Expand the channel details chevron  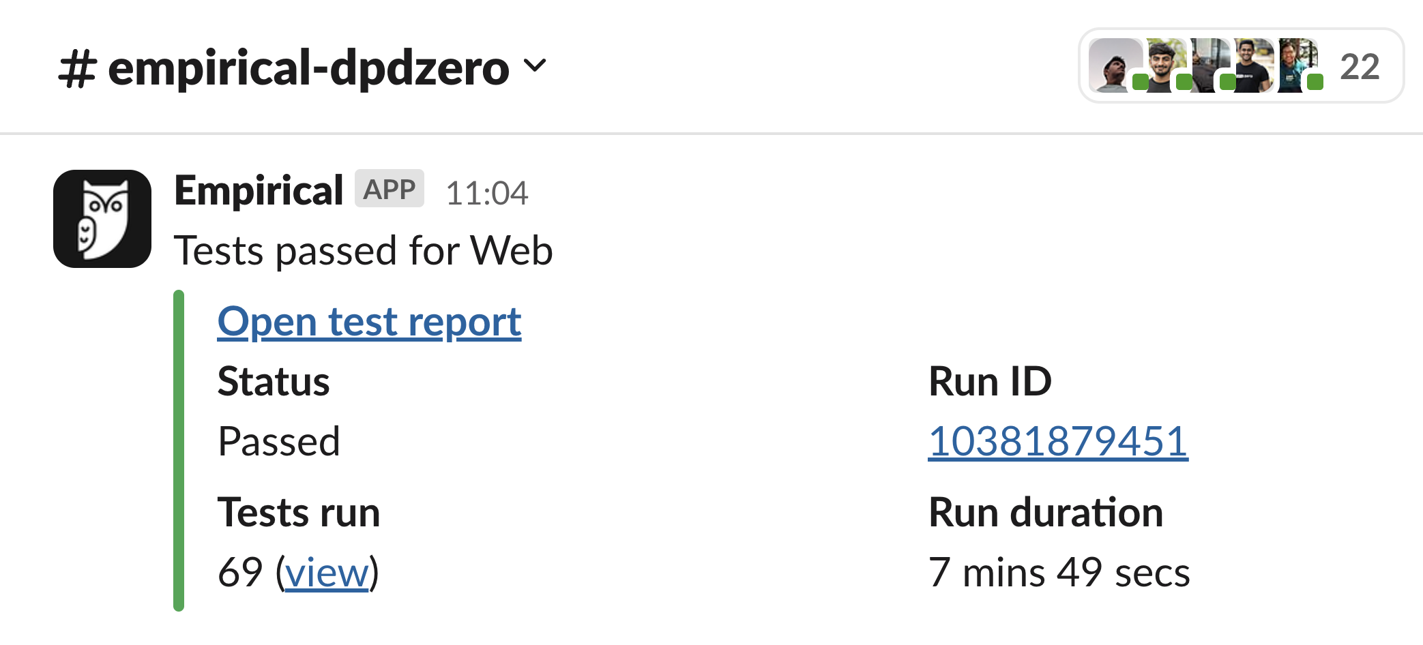click(x=536, y=66)
